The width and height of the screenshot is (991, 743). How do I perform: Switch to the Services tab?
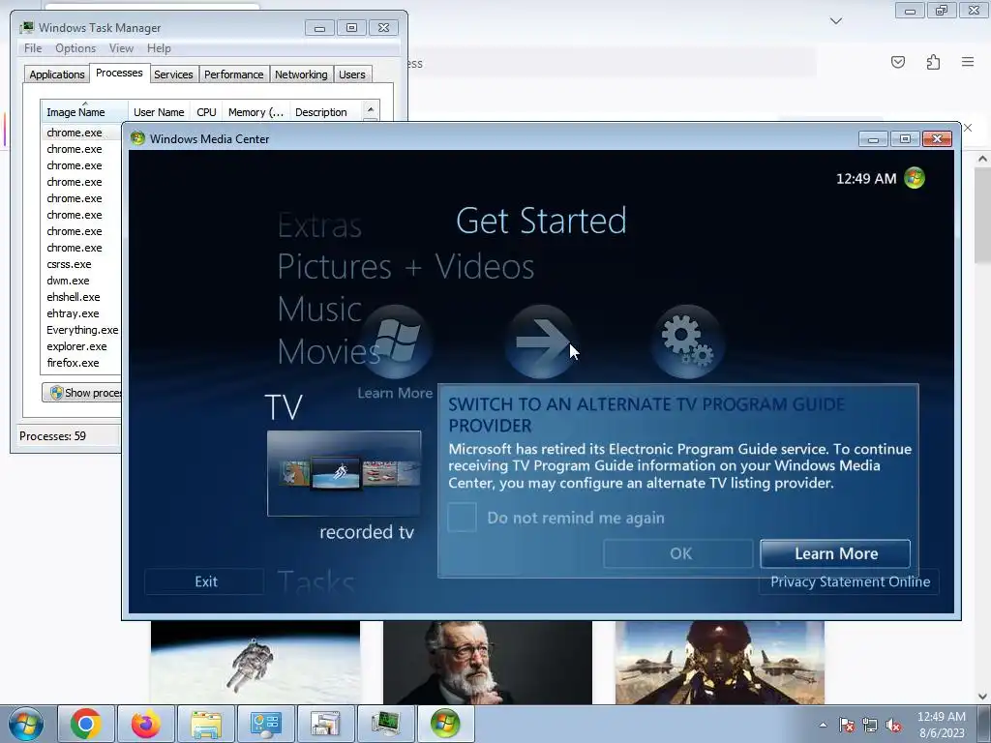pyautogui.click(x=173, y=74)
